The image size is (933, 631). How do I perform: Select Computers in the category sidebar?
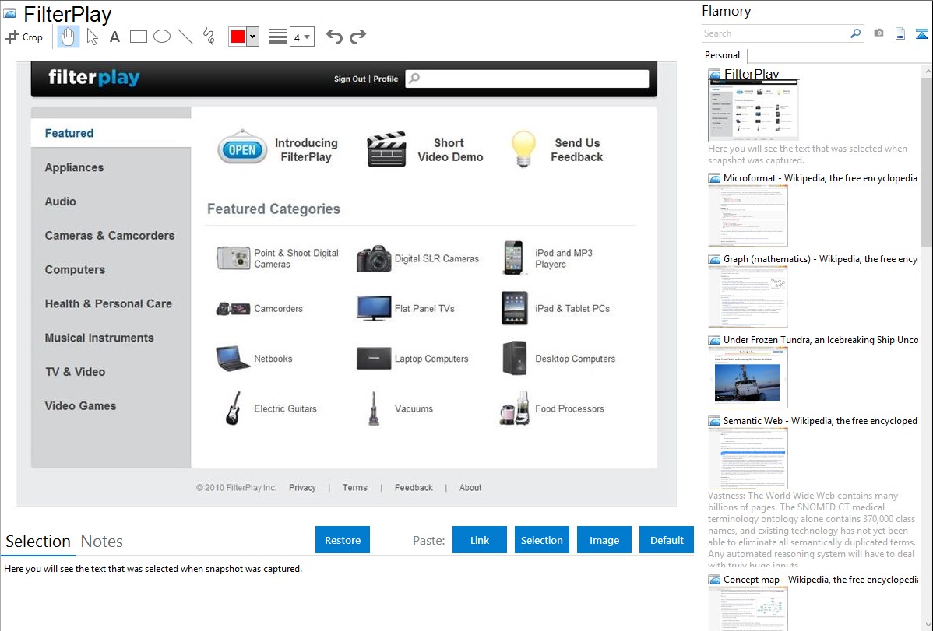(x=75, y=269)
